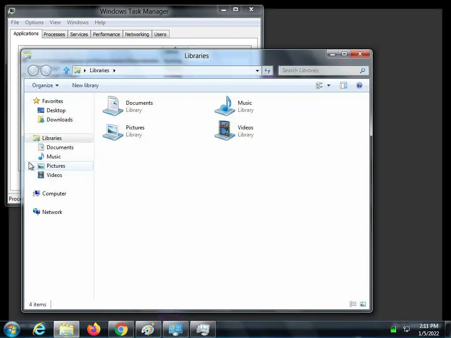This screenshot has height=338, width=451.
Task: Select Computer in navigation pane
Action: [54, 194]
